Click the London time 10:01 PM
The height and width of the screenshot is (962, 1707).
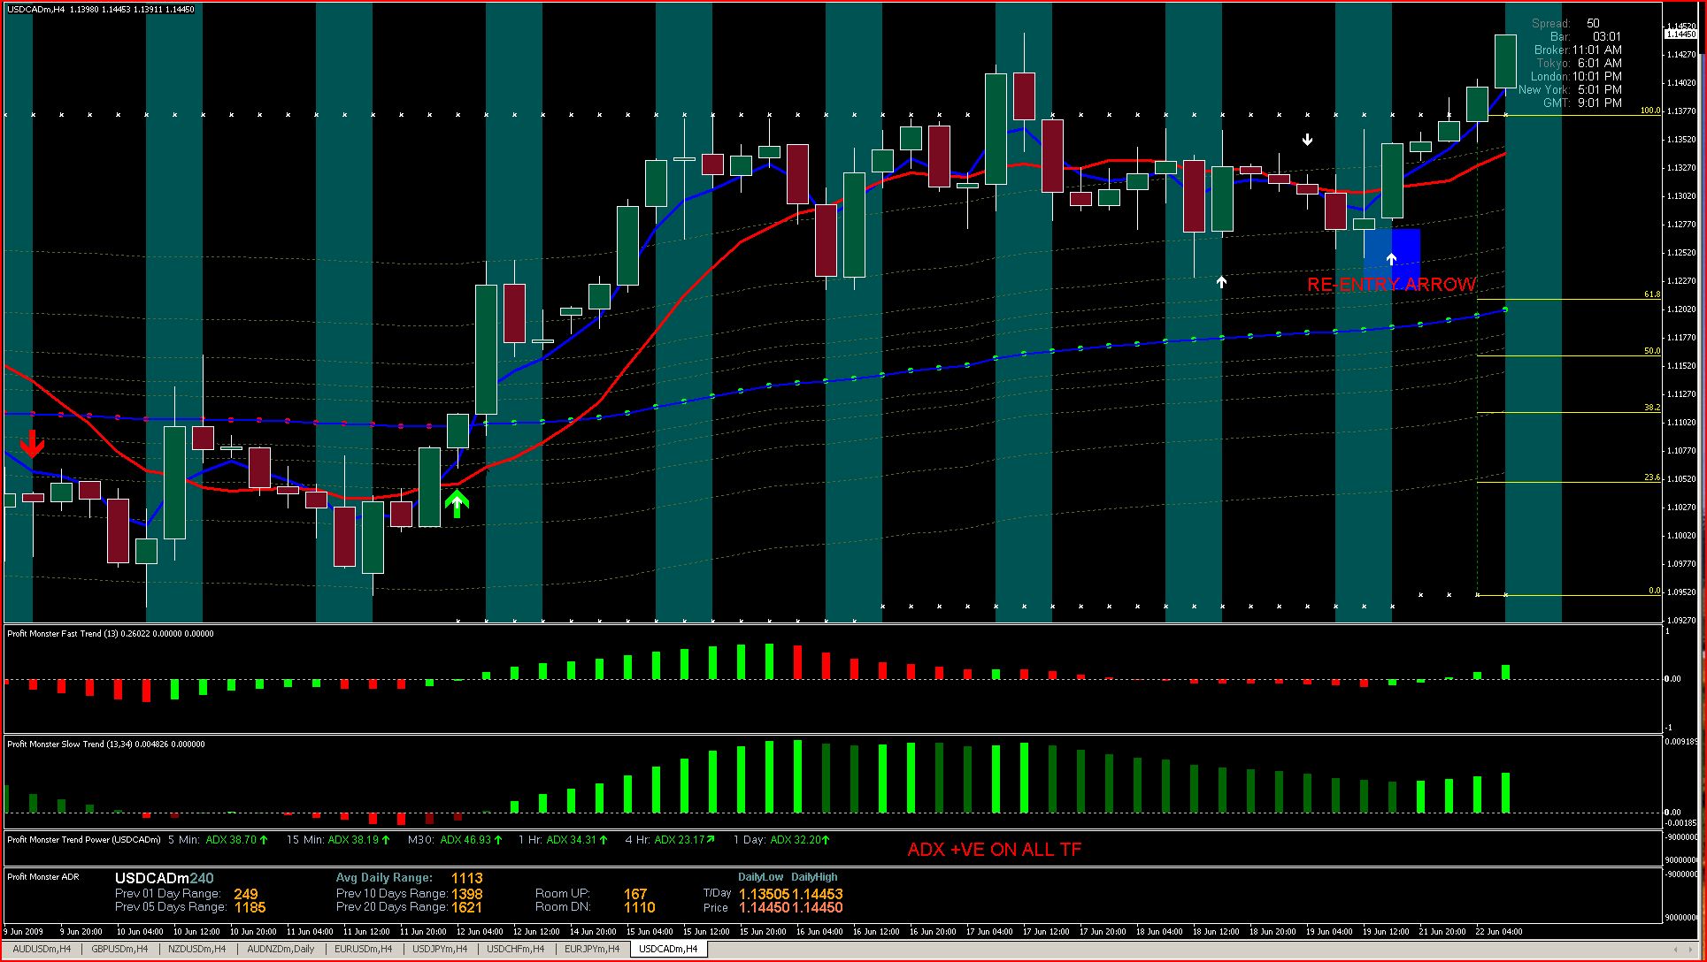(1597, 77)
